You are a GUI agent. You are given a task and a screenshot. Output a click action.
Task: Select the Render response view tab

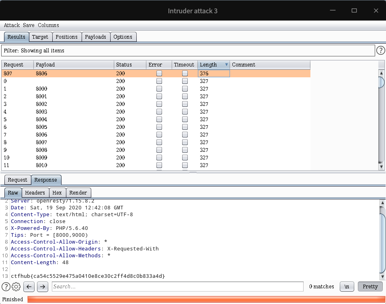click(x=78, y=192)
